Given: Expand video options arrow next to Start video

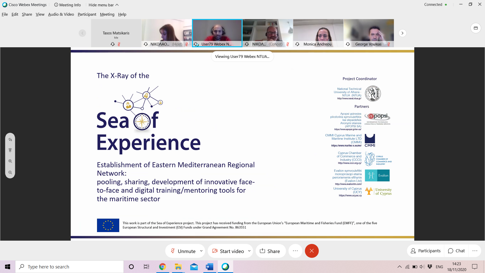Looking at the screenshot, I should point(249,251).
